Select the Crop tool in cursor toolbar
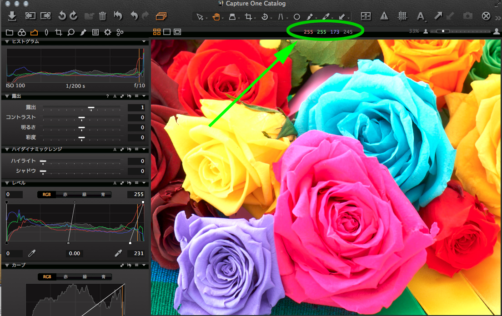The width and height of the screenshot is (502, 316). 248,17
